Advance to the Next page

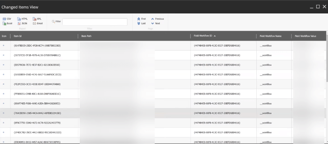(155, 23)
